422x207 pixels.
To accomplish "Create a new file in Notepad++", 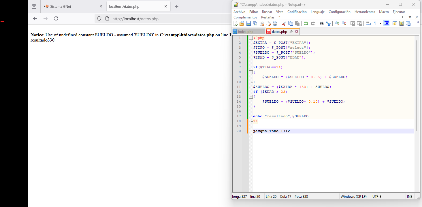I will click(x=236, y=23).
